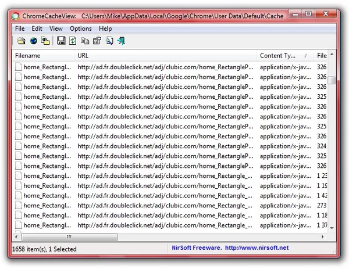Screen dimensions: 349x269
Task: Select the file size cell showing 273
Action: pos(322,206)
